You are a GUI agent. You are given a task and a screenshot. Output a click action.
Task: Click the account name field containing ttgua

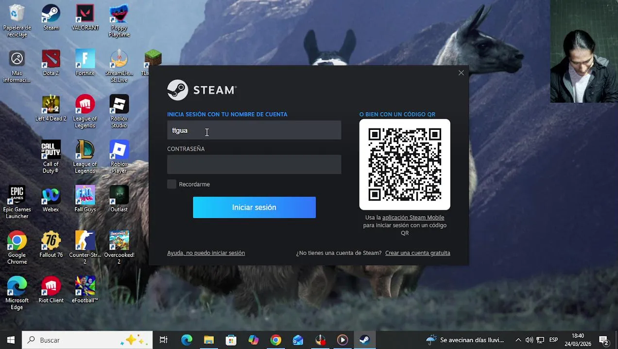[x=254, y=130]
